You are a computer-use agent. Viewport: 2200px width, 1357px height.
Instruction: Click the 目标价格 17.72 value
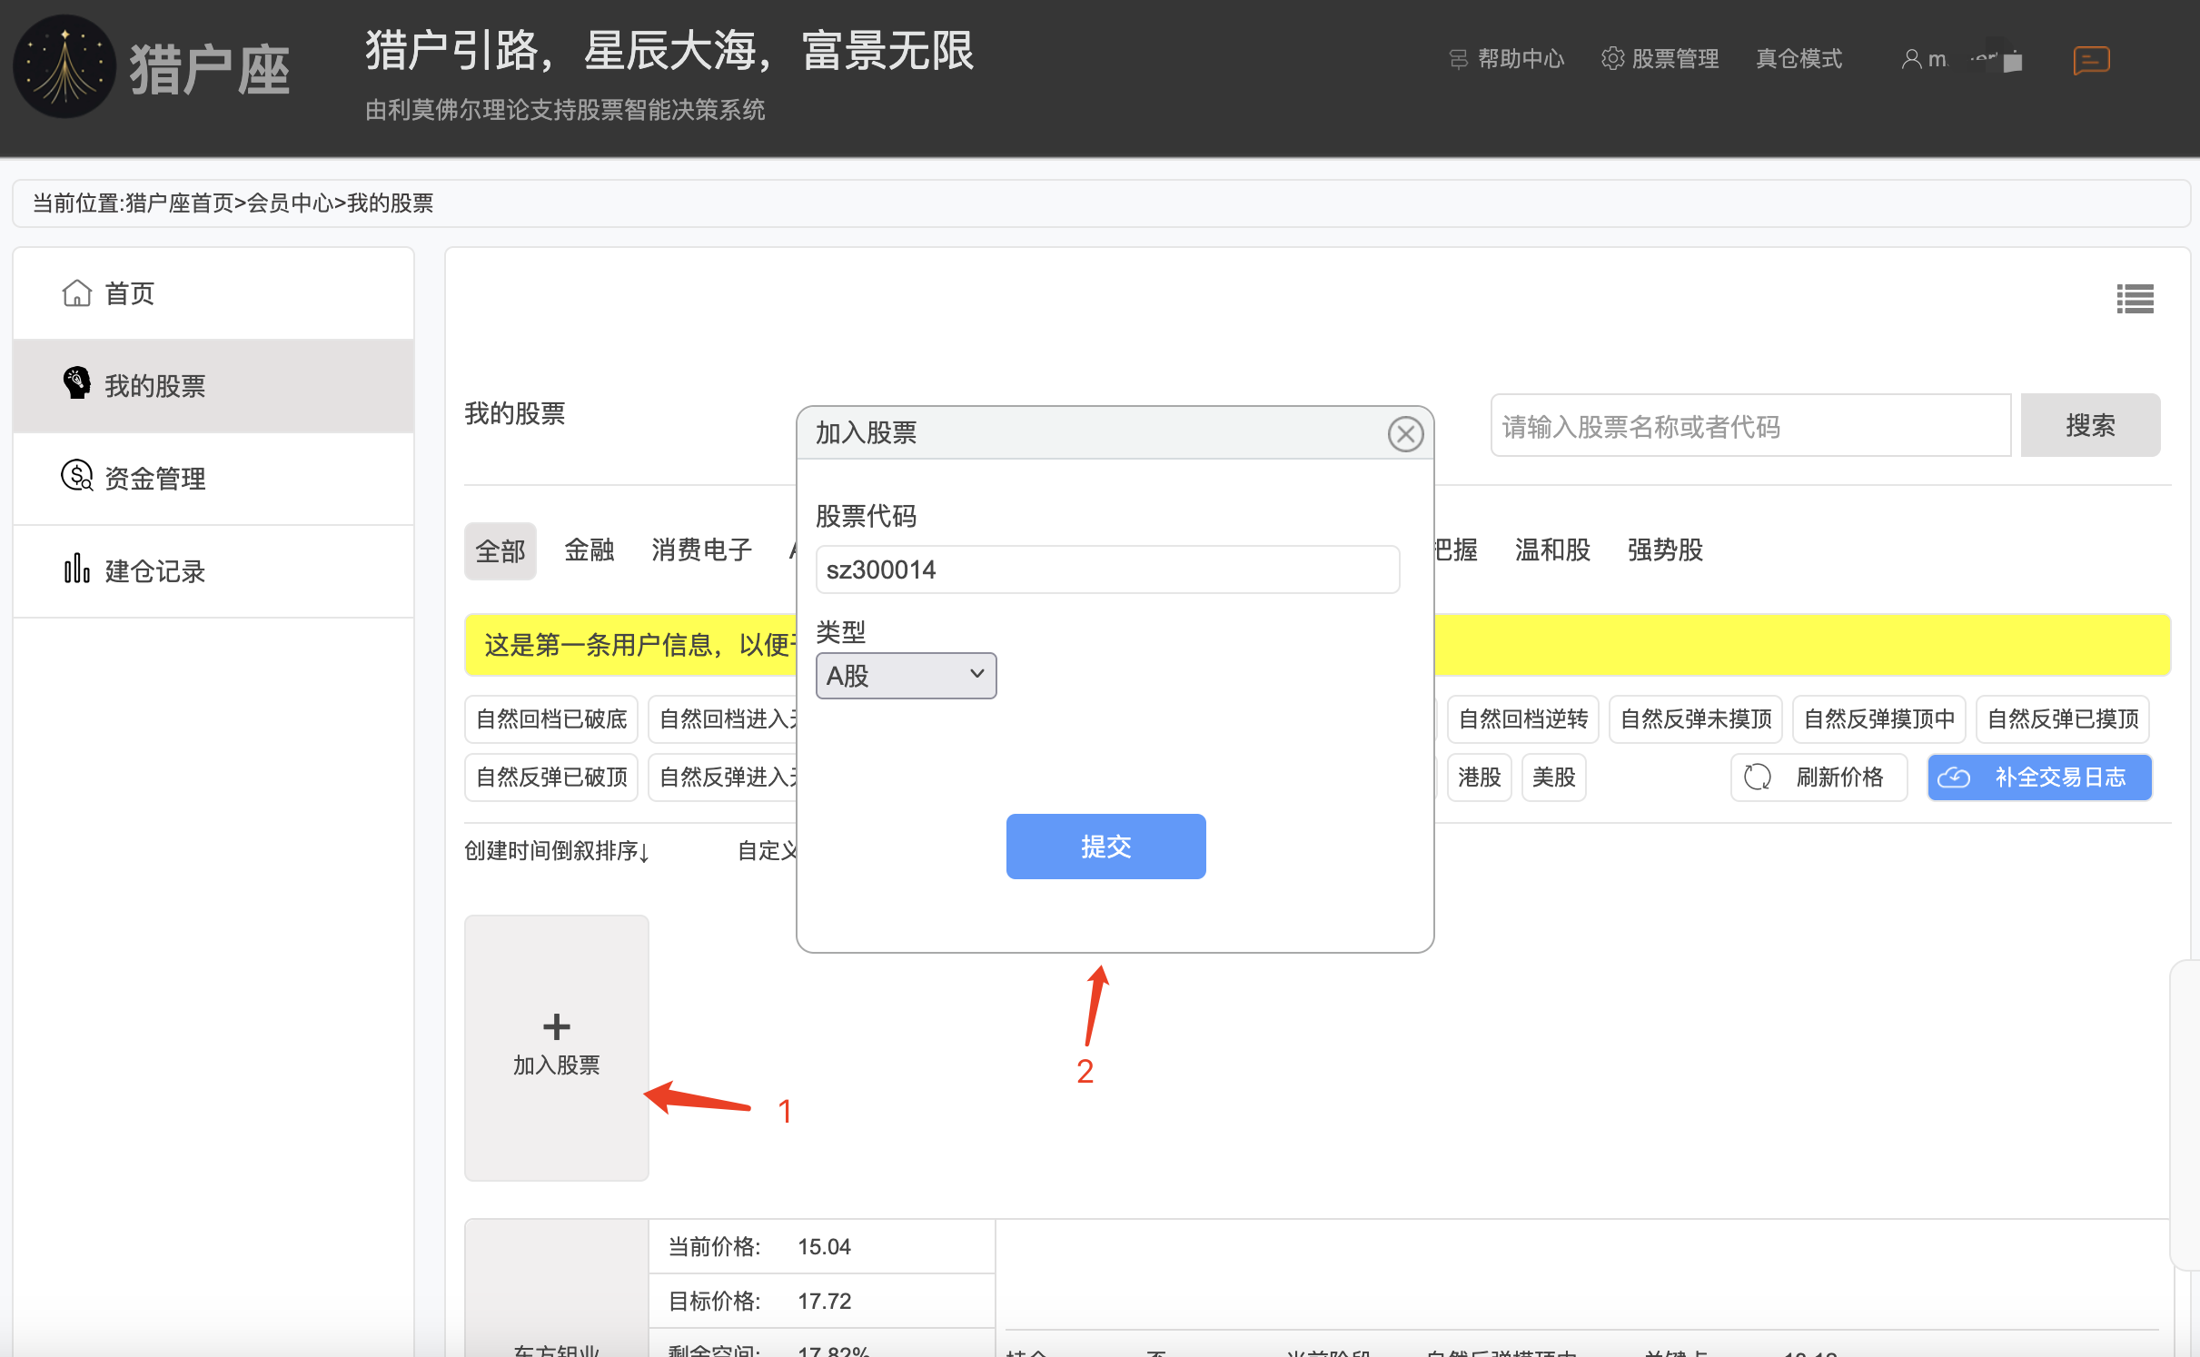point(824,1302)
